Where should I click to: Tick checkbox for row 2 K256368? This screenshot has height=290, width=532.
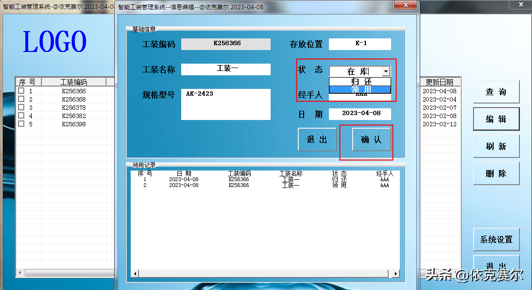[x=21, y=99]
